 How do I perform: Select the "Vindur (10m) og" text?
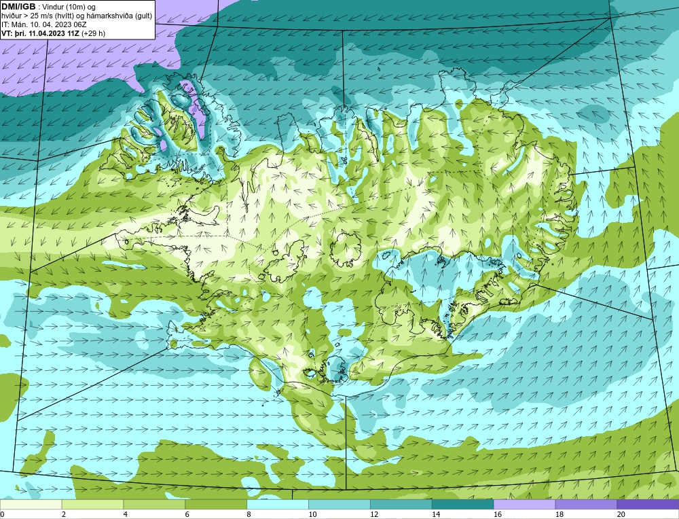pos(69,7)
